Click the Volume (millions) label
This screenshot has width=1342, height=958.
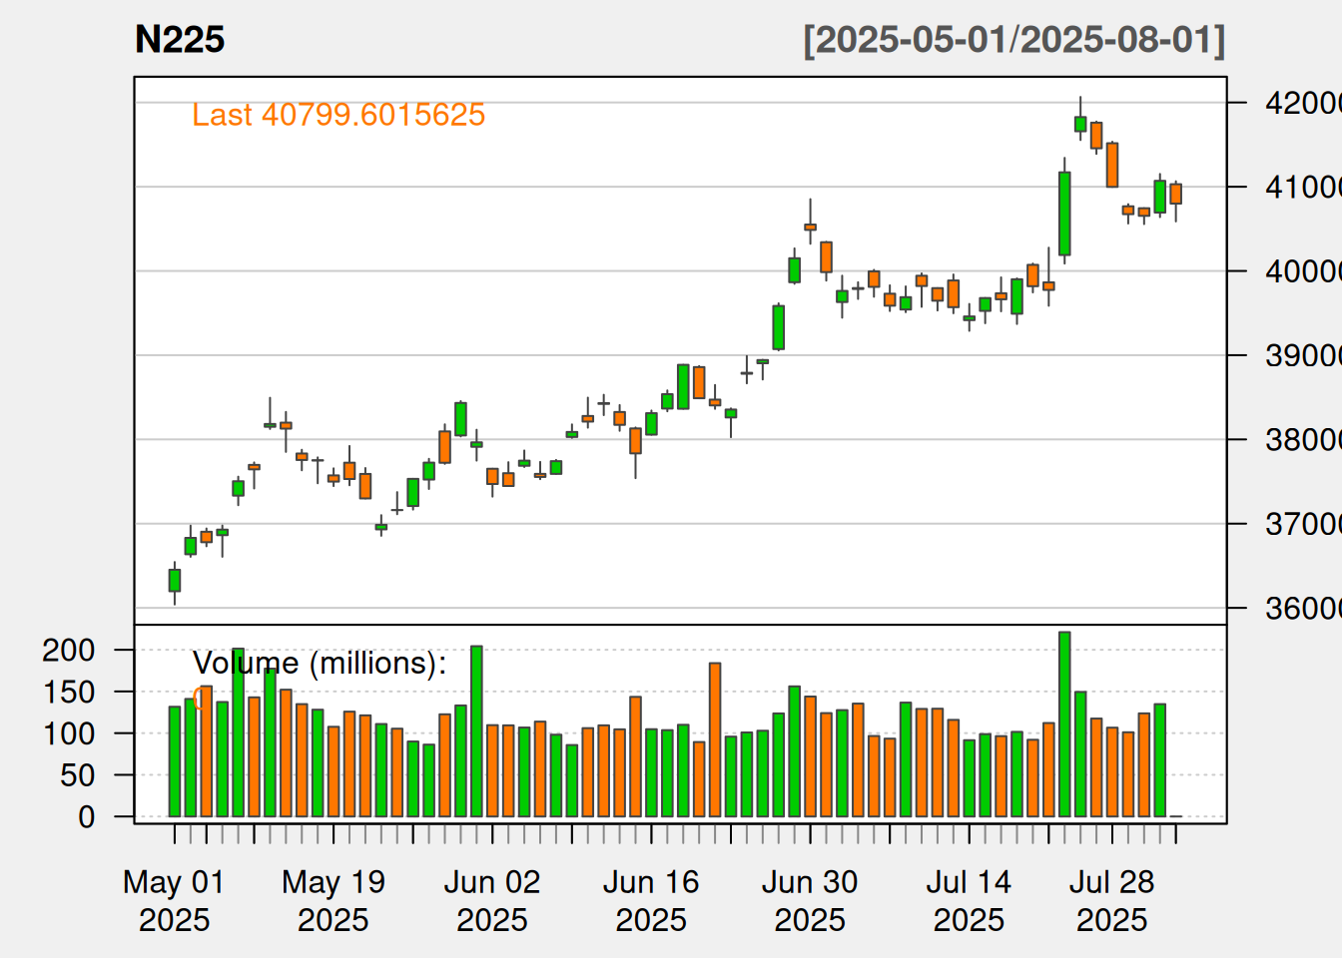click(x=320, y=663)
